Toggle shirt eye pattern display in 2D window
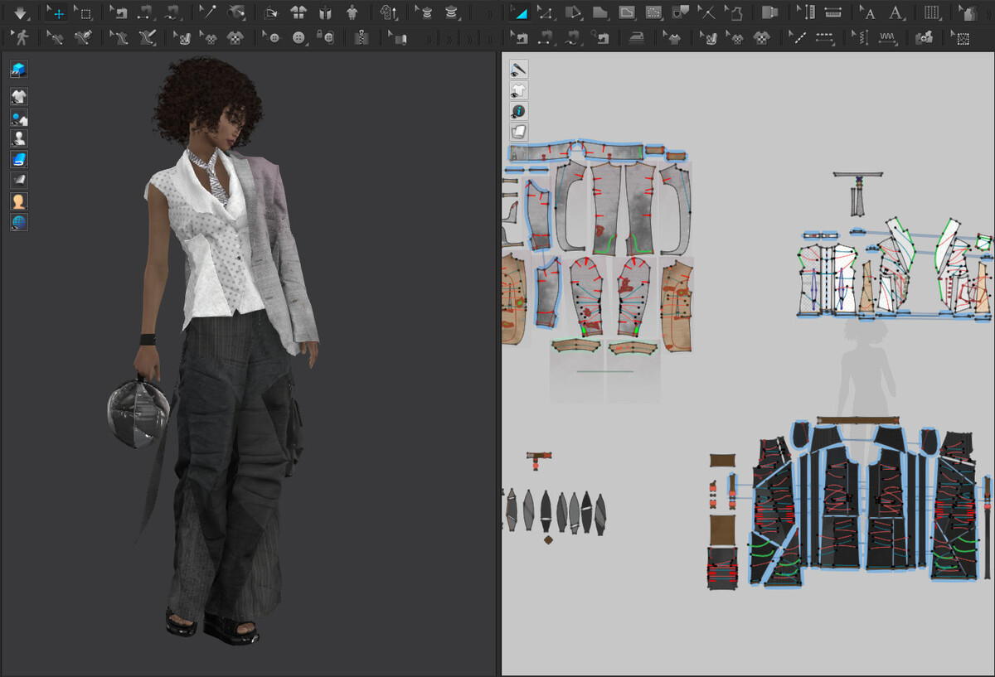This screenshot has width=995, height=677. 519,90
